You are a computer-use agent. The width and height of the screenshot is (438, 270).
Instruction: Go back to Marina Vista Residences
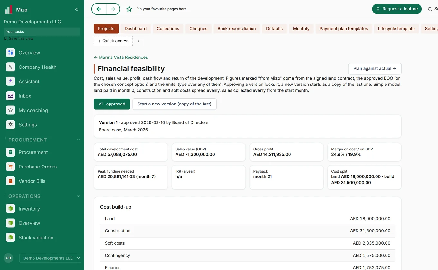pos(121,58)
